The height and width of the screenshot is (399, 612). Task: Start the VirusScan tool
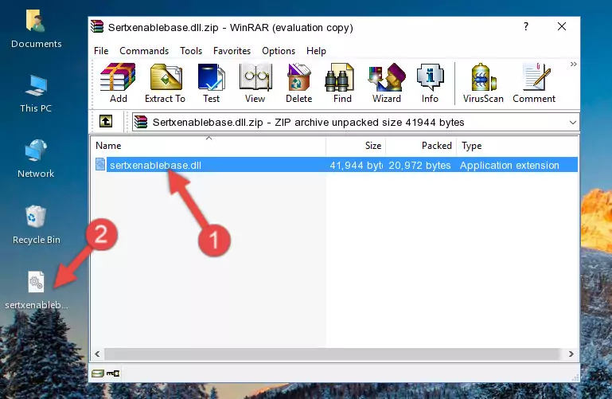pyautogui.click(x=483, y=83)
